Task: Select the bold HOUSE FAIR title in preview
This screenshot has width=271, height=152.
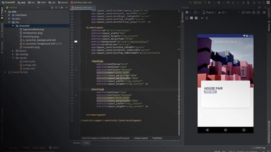Action: click(x=213, y=88)
